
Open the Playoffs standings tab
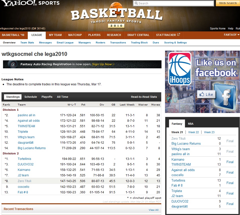[x=47, y=97]
